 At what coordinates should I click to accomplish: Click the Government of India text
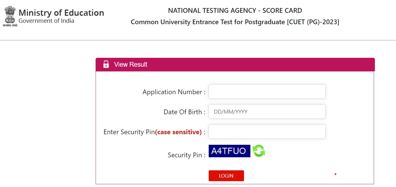click(x=46, y=20)
